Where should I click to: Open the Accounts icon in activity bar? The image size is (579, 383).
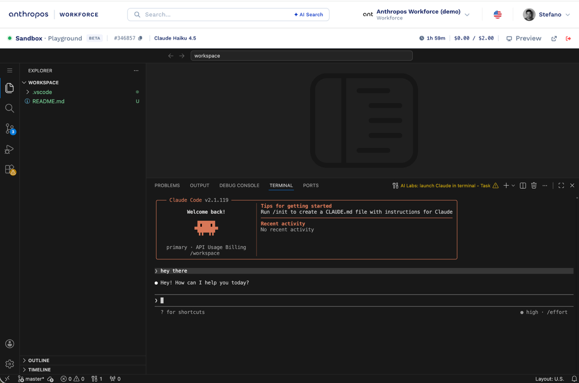[10, 344]
